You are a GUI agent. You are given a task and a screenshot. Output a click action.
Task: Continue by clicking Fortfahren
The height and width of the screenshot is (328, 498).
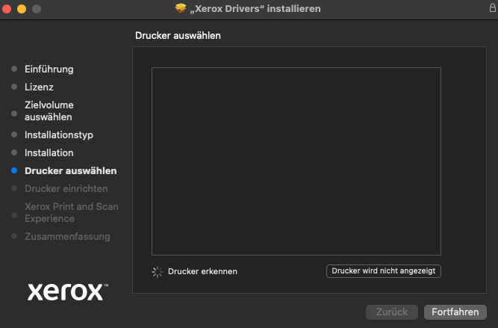click(x=455, y=312)
